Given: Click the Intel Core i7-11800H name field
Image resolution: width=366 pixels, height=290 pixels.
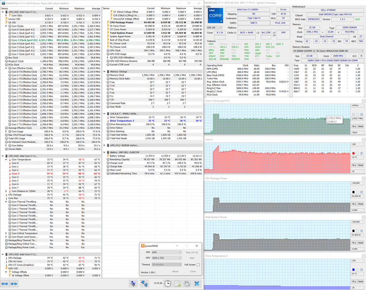Looking at the screenshot, I should click(248, 10).
